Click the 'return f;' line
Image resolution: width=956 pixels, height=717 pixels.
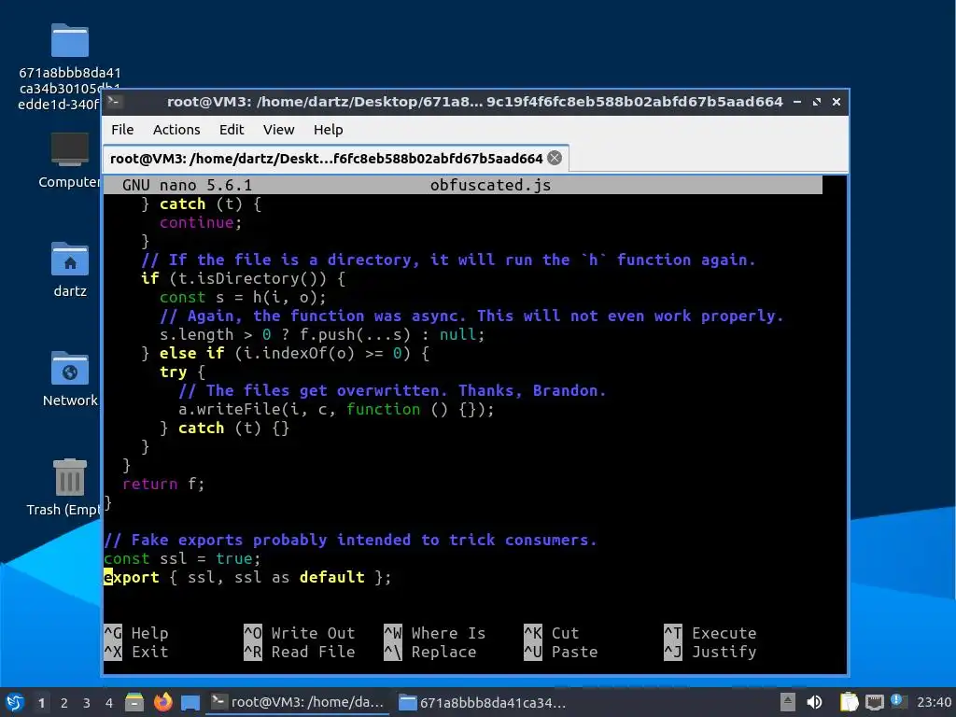coord(163,485)
